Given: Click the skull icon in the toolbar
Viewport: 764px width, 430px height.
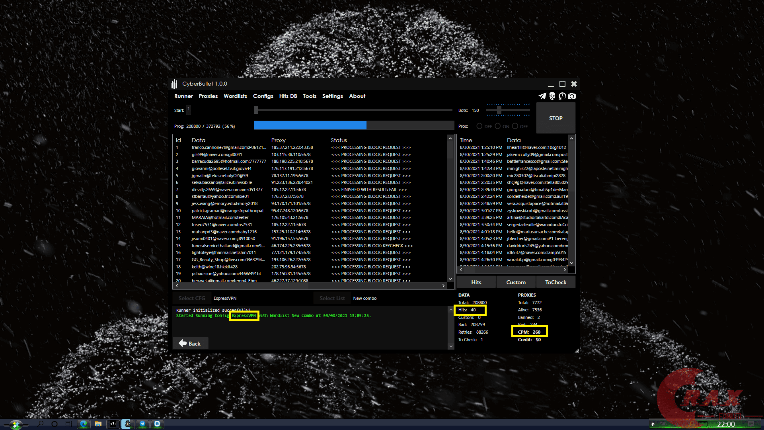Looking at the screenshot, I should click(x=552, y=96).
